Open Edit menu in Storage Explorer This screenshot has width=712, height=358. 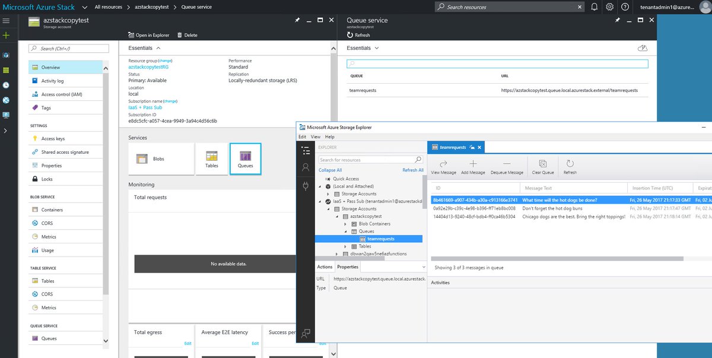[x=303, y=137]
